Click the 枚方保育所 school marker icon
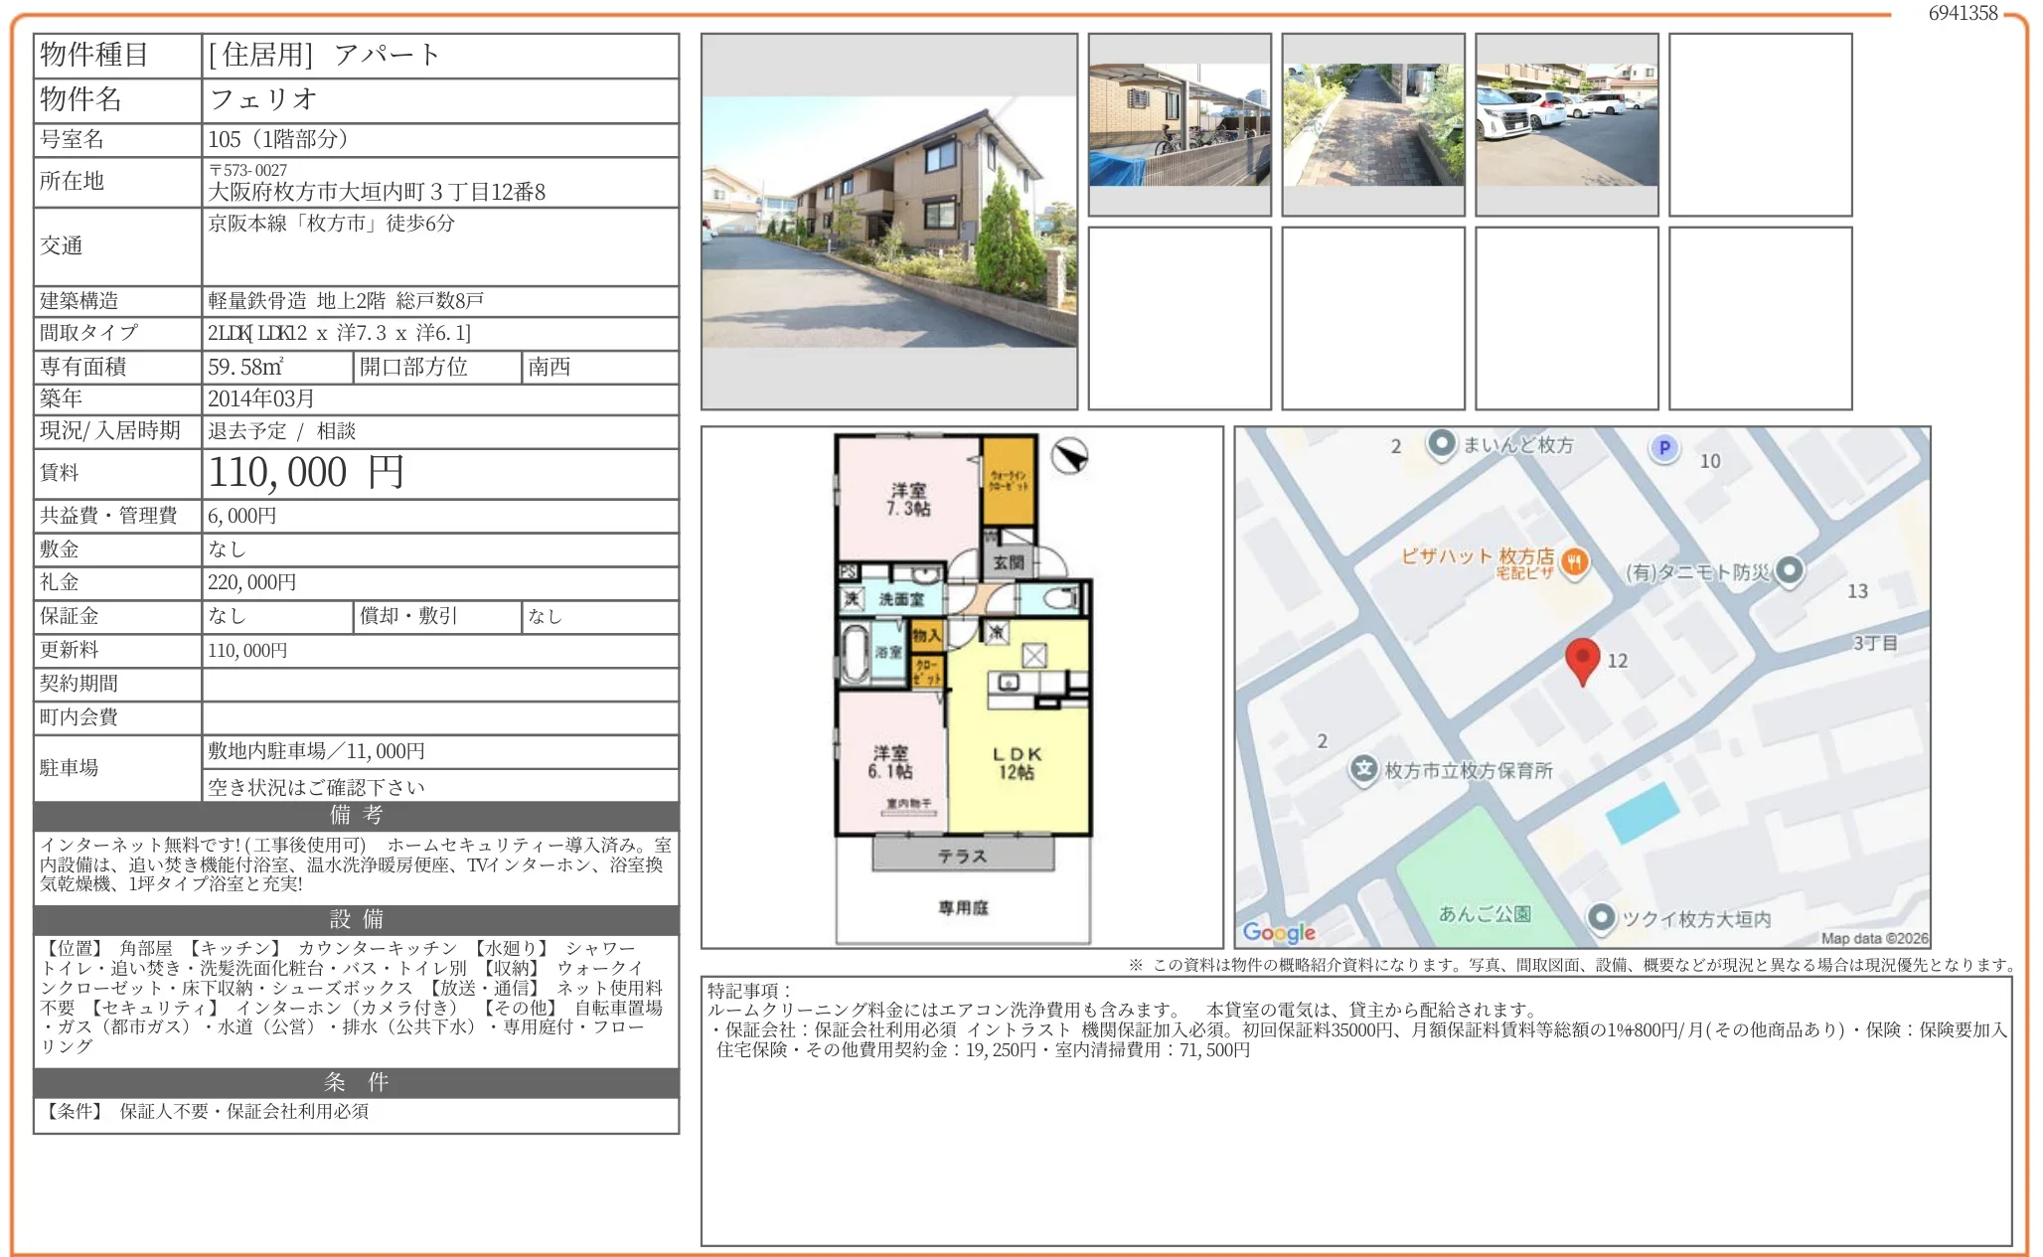The image size is (2043, 1257). click(1363, 768)
